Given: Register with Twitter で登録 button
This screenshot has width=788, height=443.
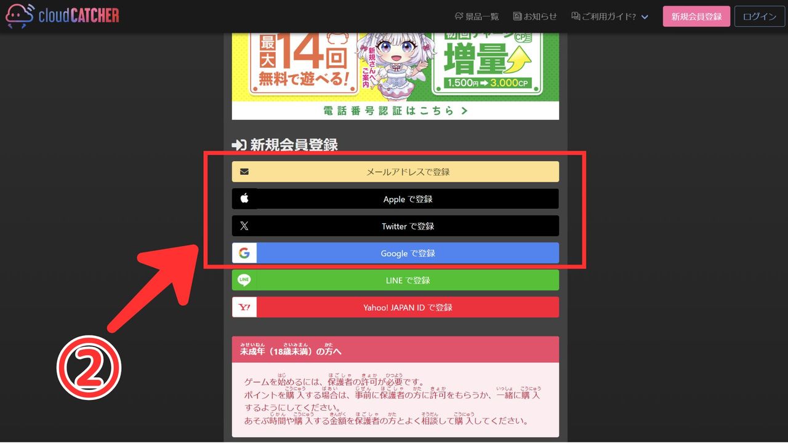Looking at the screenshot, I should click(x=395, y=226).
